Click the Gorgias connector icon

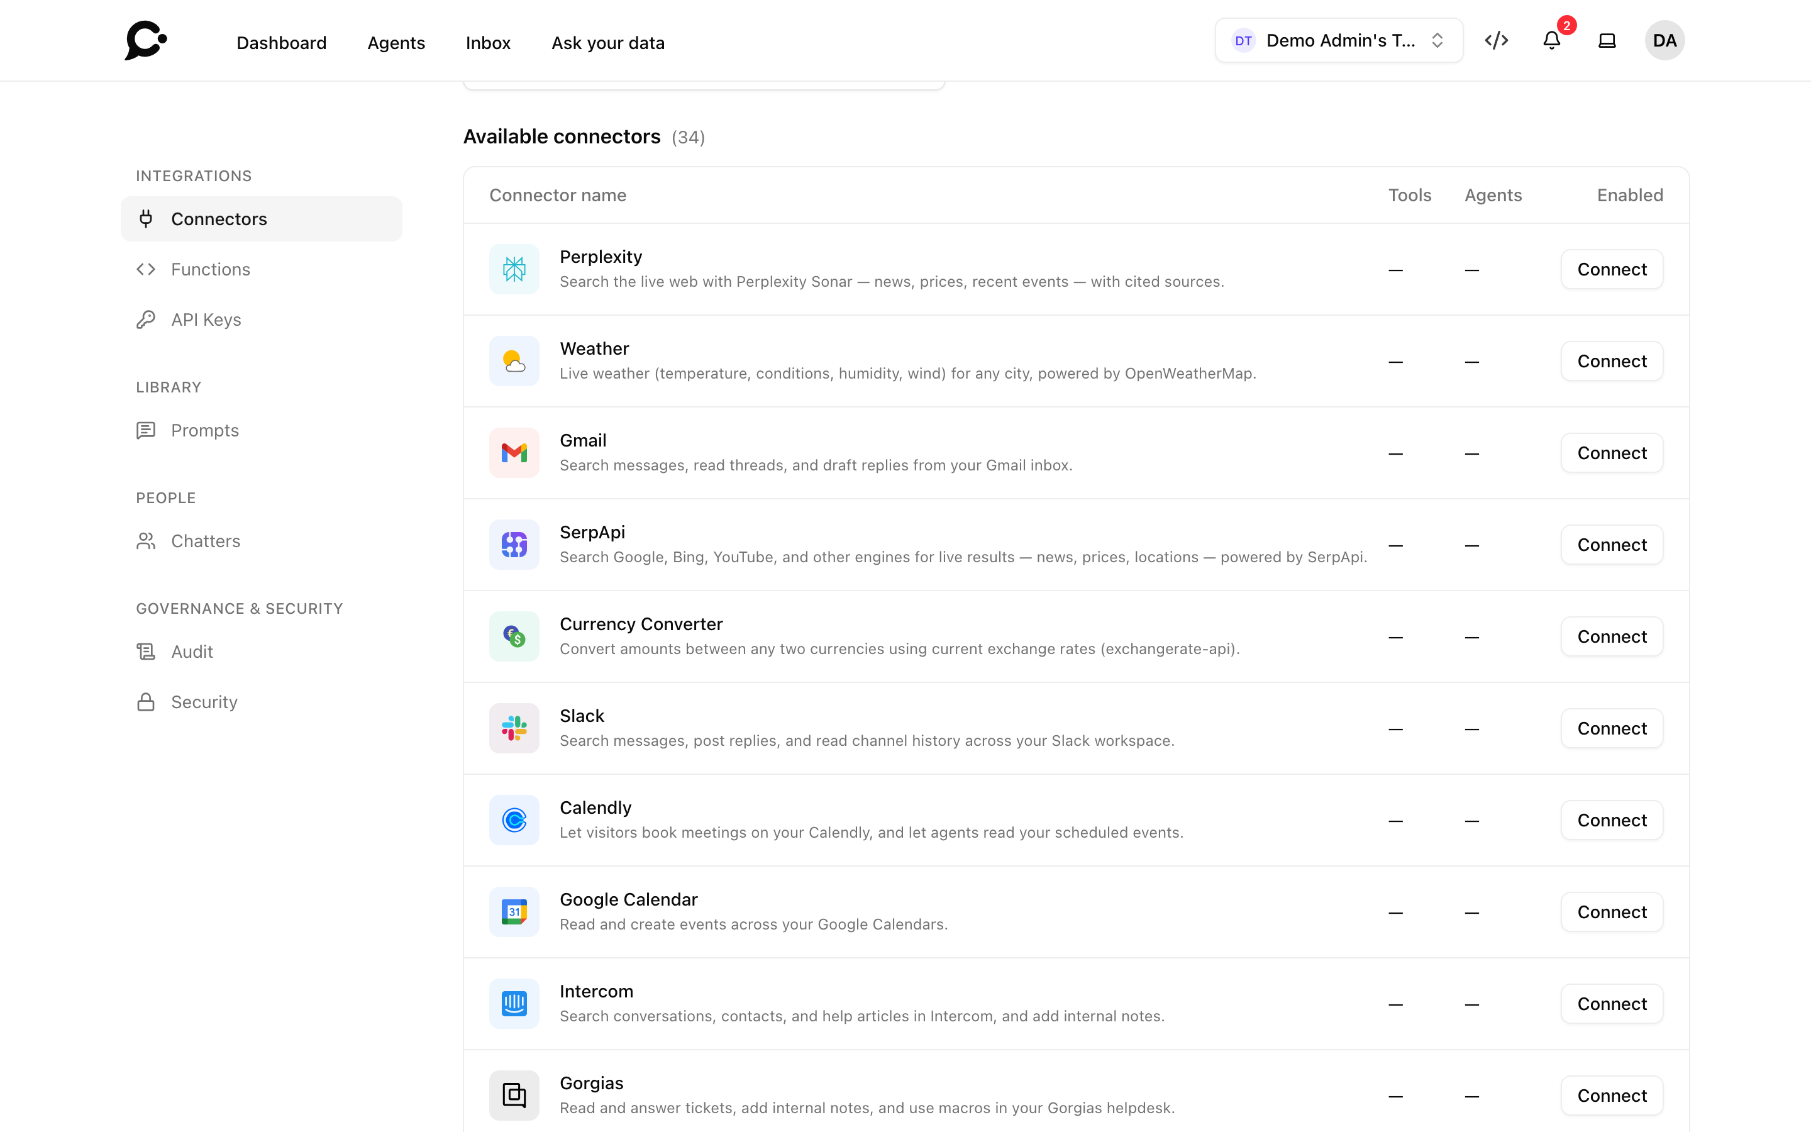click(514, 1096)
